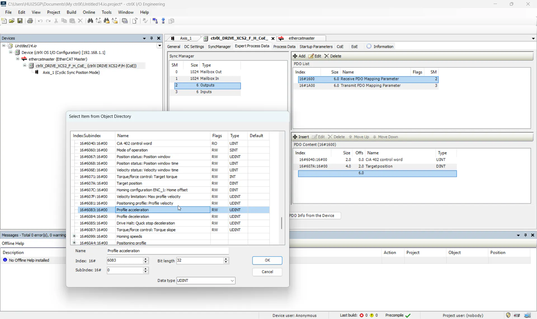The image size is (537, 319).
Task: Click the Open file folder icon
Action: click(x=12, y=21)
